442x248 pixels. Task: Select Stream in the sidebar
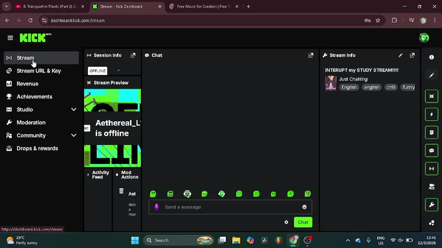coord(41,58)
